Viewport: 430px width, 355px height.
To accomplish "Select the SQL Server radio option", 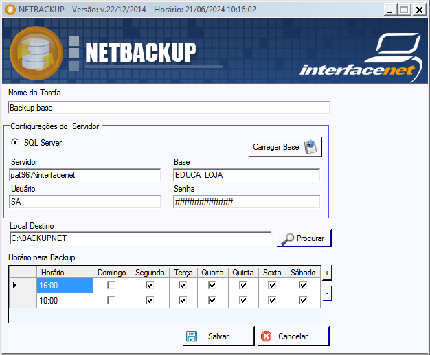I will pyautogui.click(x=15, y=142).
